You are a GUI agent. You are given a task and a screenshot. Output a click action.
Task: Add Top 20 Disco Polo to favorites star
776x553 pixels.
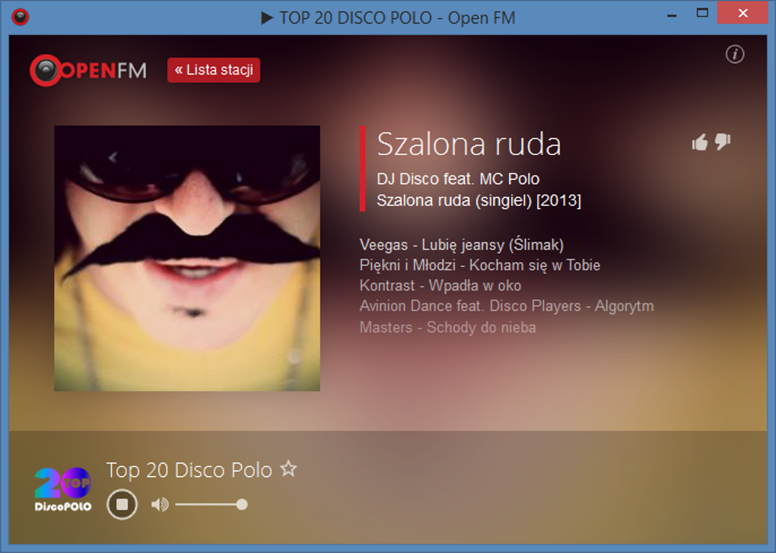288,469
